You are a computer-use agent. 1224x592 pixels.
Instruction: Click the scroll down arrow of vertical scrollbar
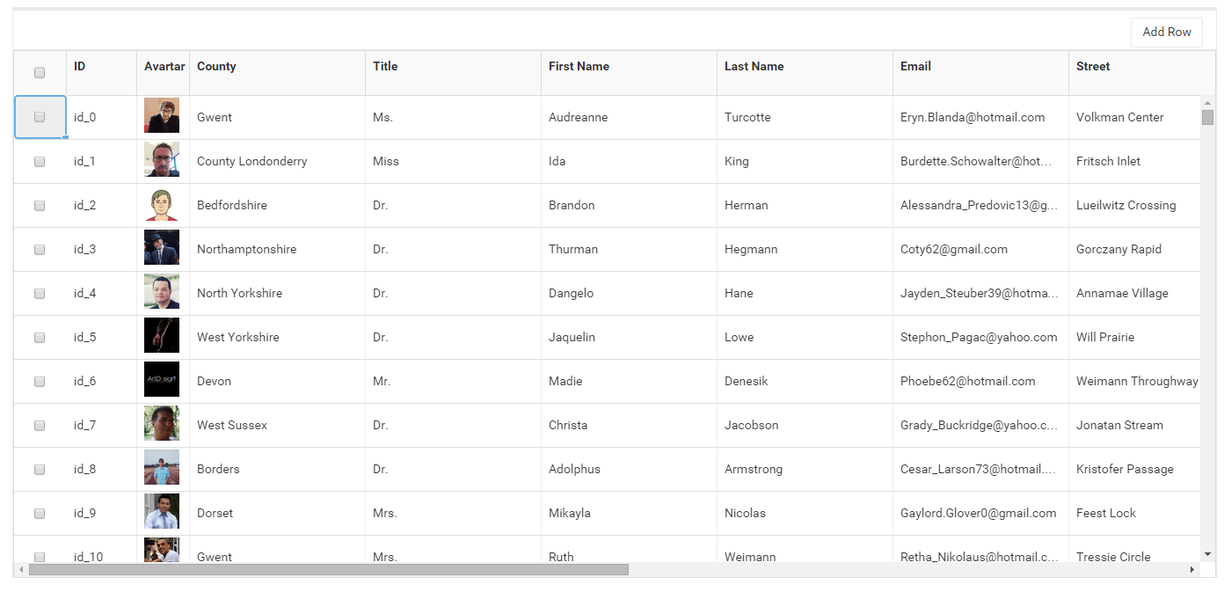click(1207, 554)
